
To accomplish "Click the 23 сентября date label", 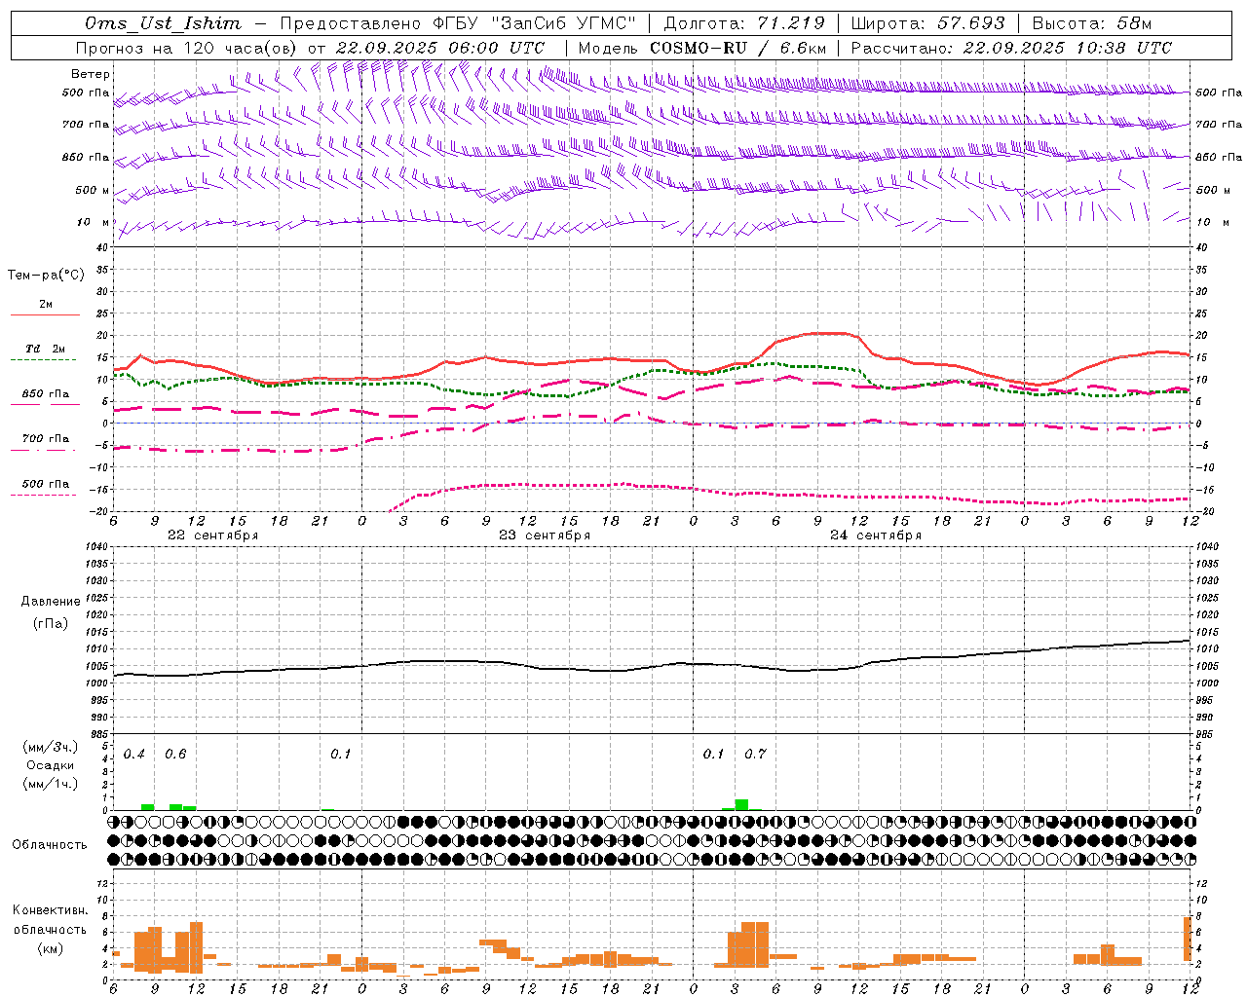I will click(545, 535).
